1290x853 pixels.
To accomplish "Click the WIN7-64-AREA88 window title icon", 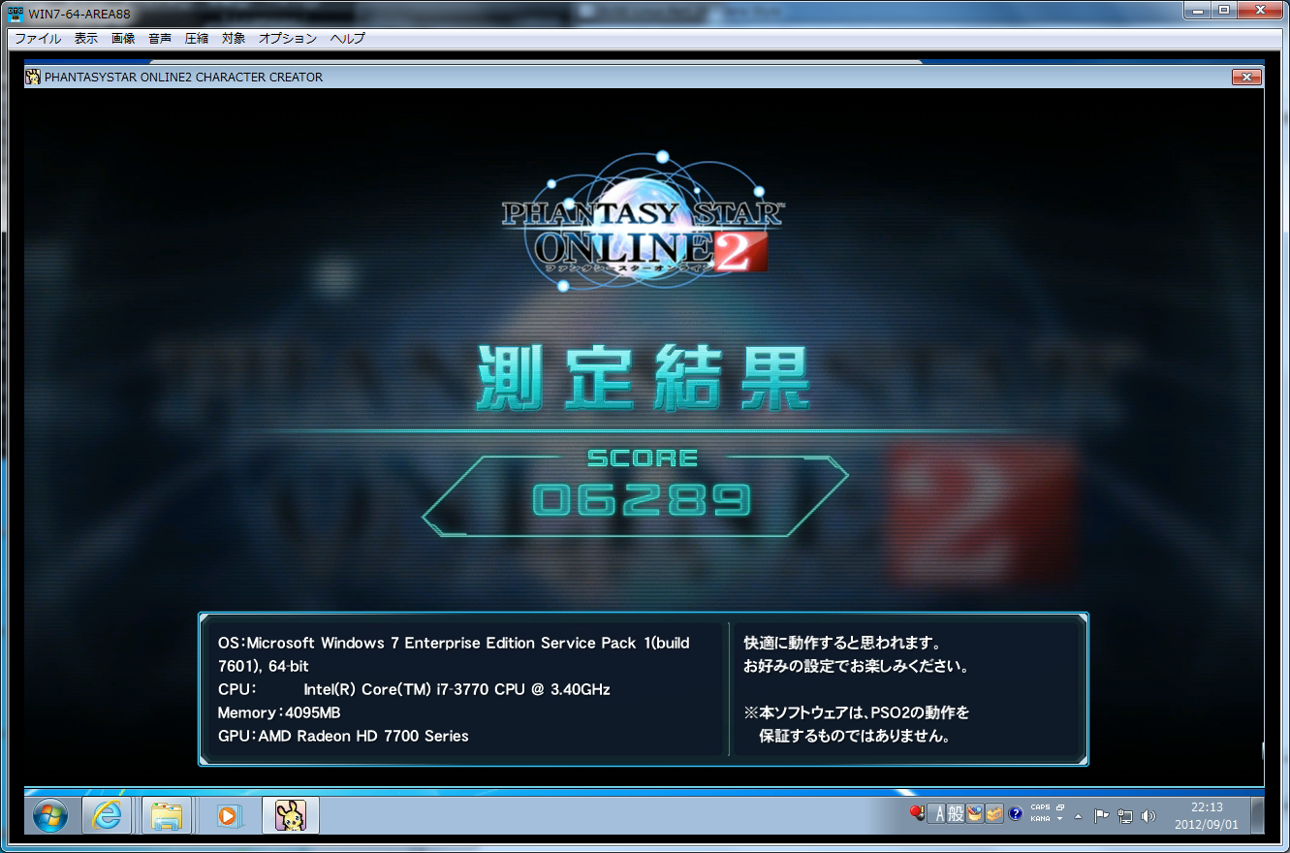I will [x=16, y=14].
